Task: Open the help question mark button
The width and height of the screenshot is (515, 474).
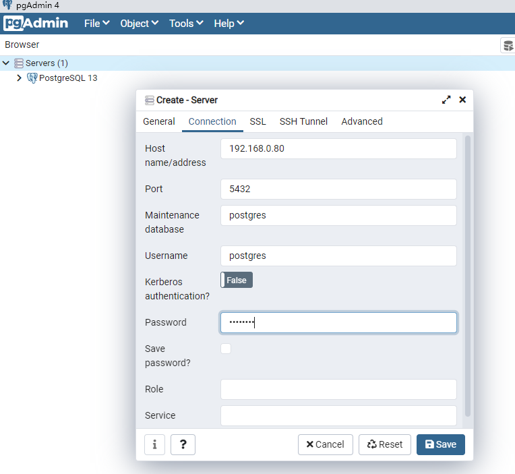Action: 183,444
